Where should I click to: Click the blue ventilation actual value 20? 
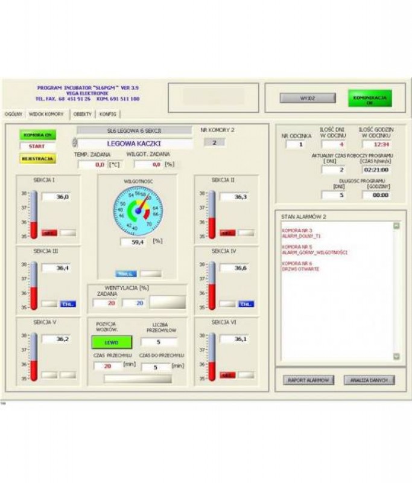point(133,303)
